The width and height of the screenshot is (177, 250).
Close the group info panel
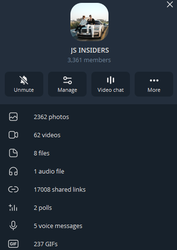coord(170,4)
